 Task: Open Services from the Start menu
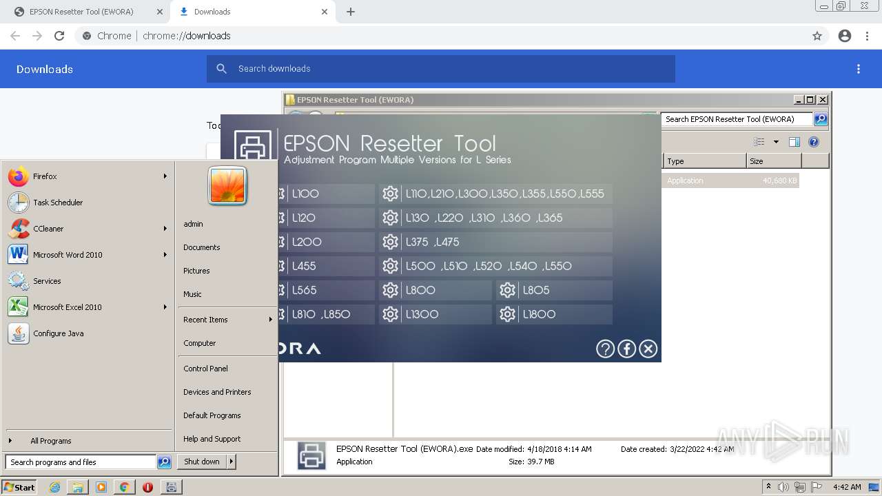click(88, 281)
